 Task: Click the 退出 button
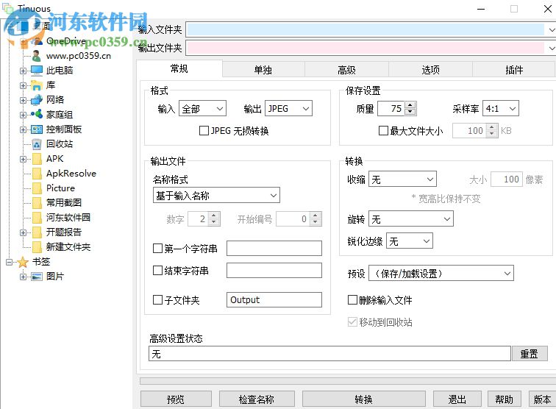pos(457,399)
